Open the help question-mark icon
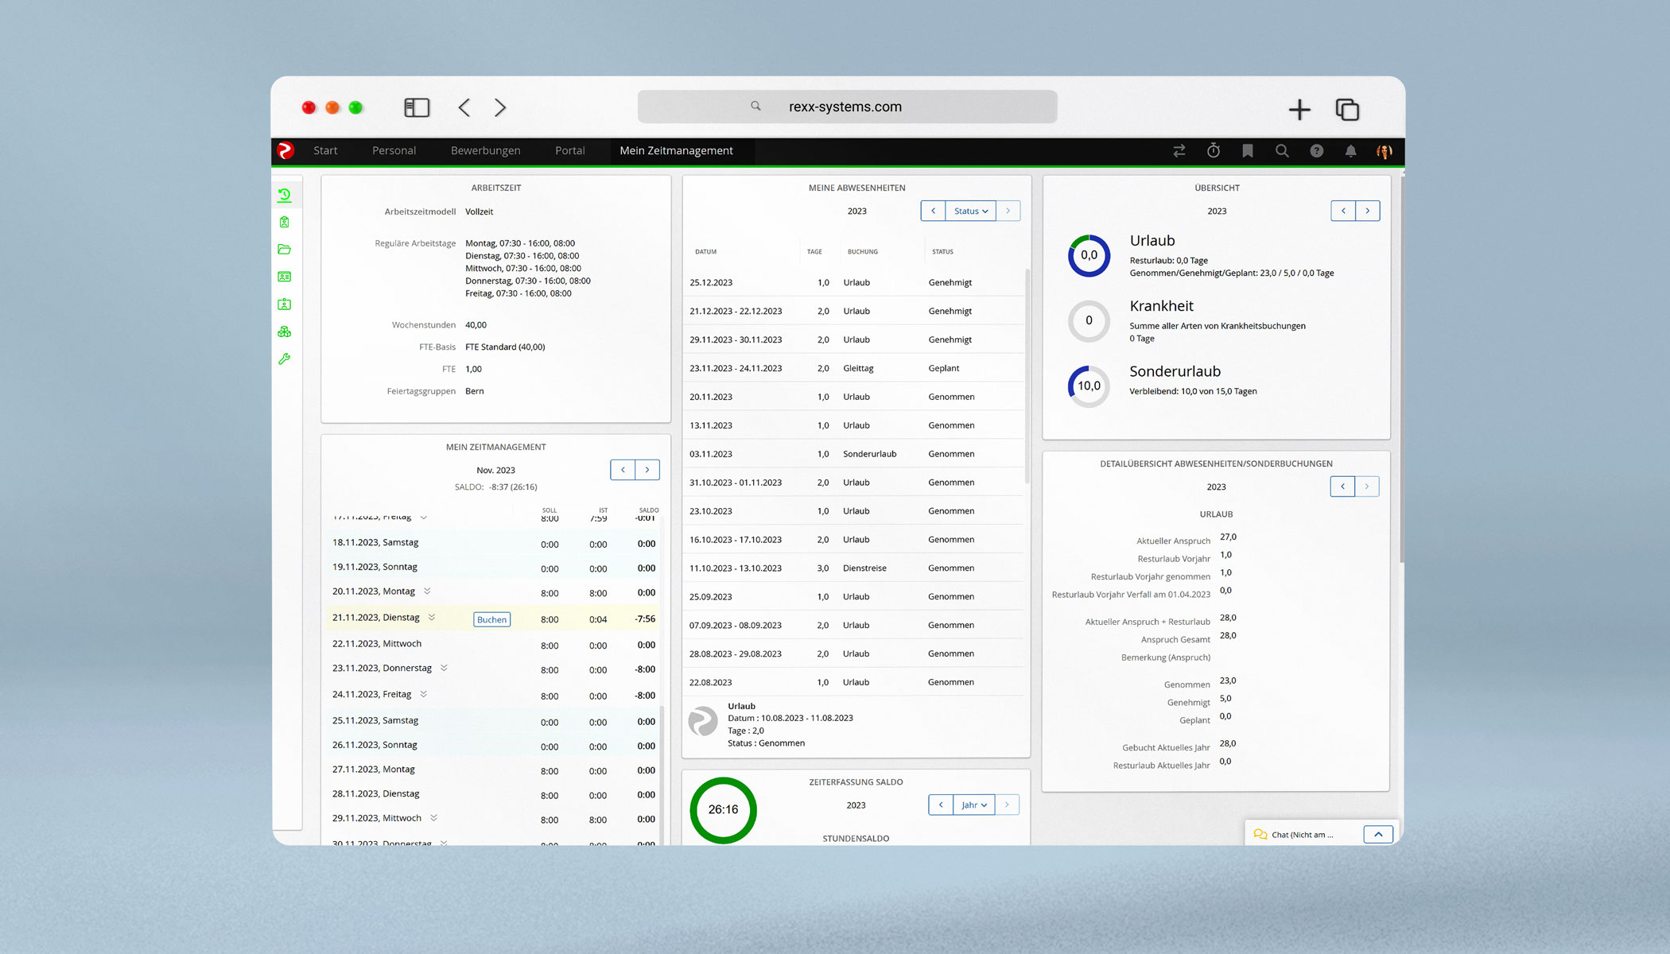 coord(1316,150)
